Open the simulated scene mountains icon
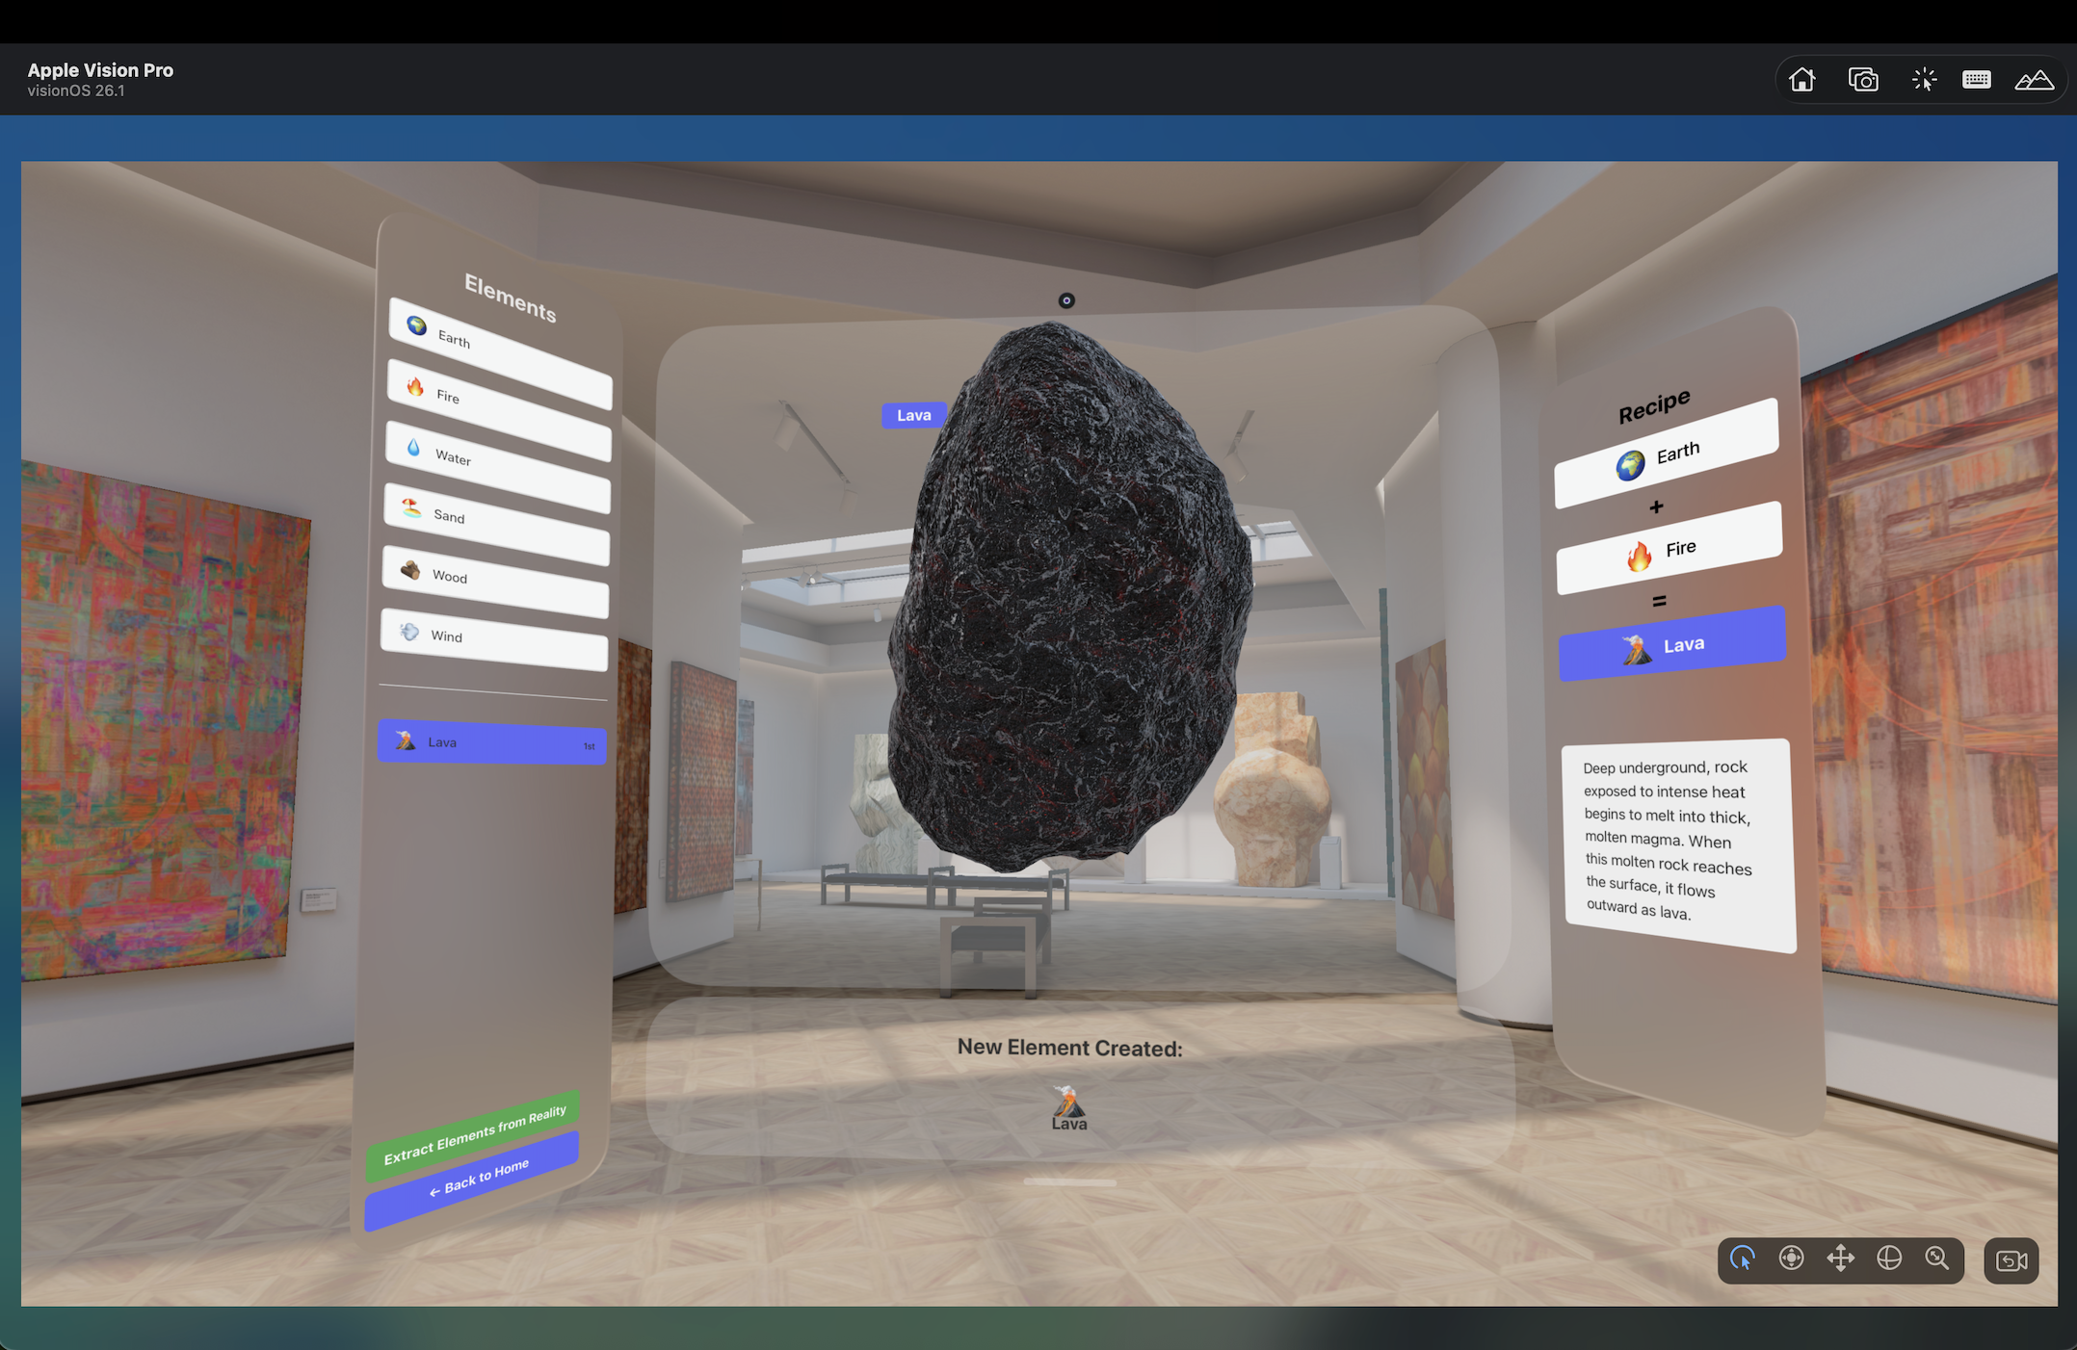This screenshot has width=2077, height=1350. tap(2034, 80)
